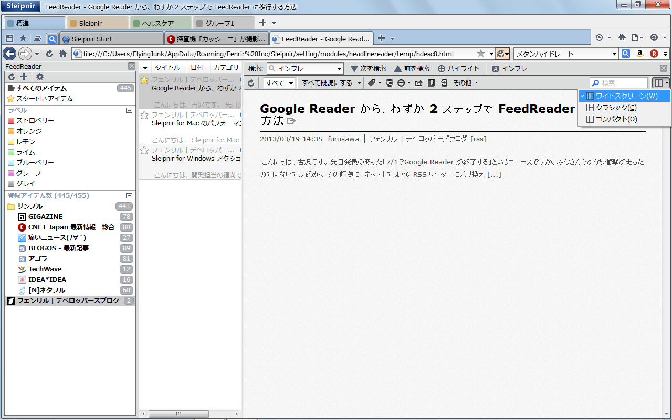Click the blue magnifier search icon left of tabs
672x420 pixels.
point(52,38)
